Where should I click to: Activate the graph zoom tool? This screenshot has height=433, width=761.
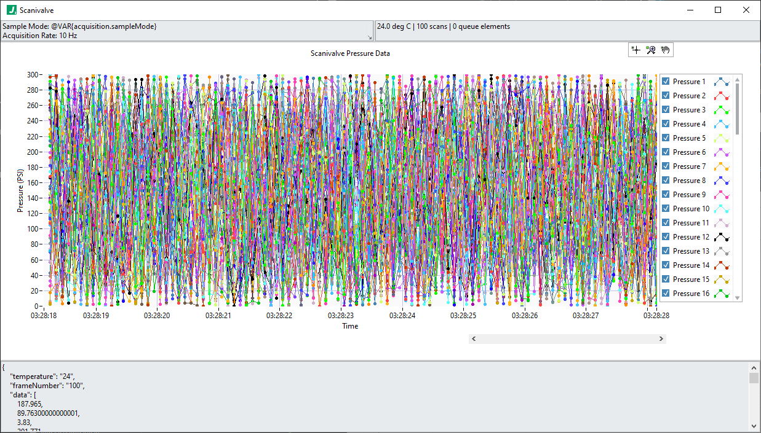651,50
